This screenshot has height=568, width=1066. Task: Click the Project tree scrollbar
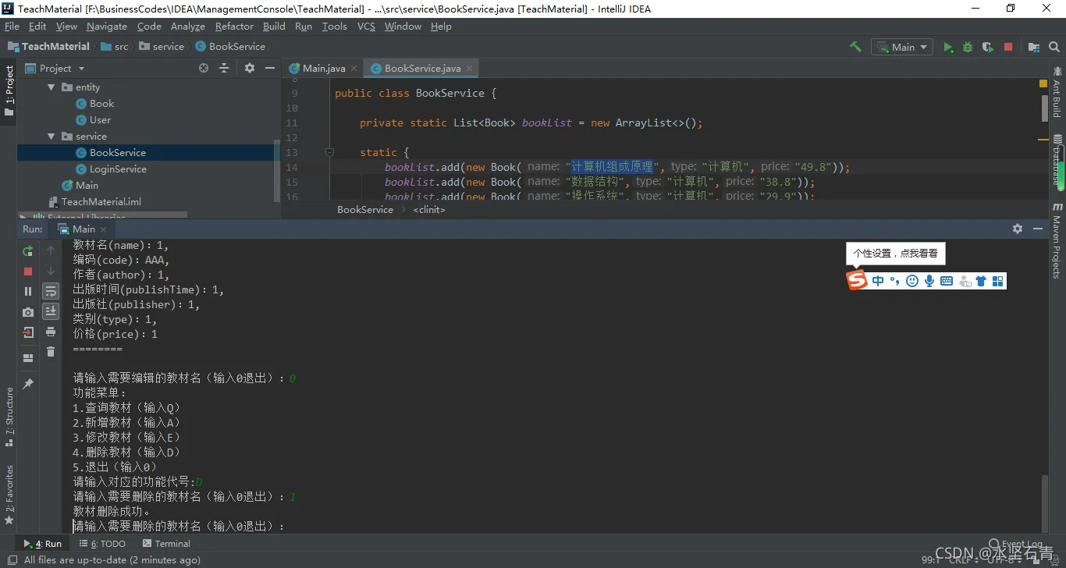(276, 172)
